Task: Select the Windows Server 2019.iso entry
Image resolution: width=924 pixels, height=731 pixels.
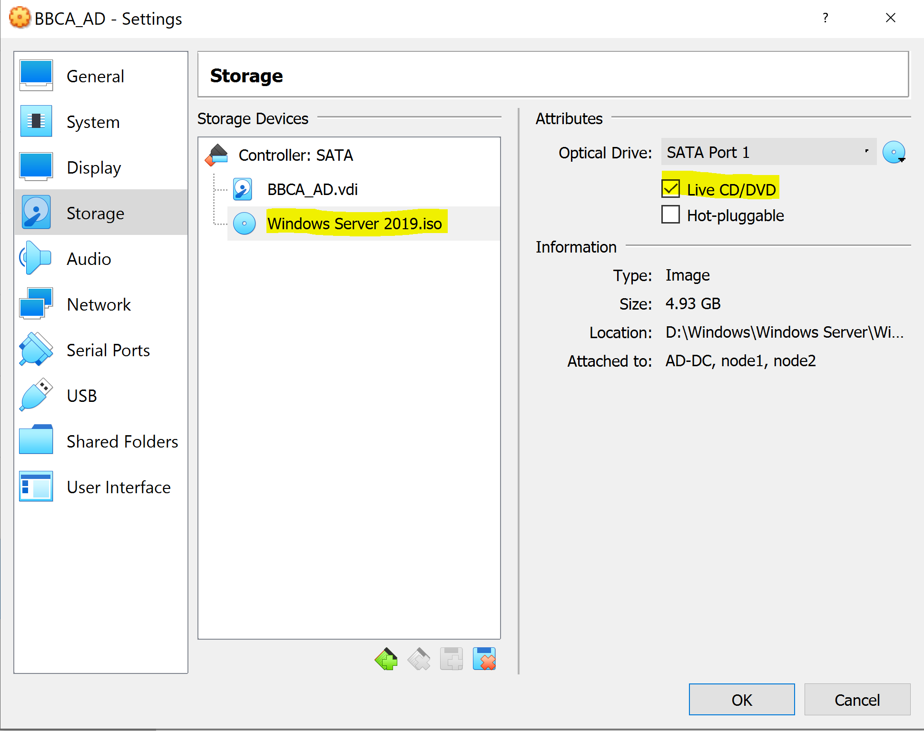Action: click(364, 224)
